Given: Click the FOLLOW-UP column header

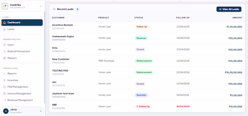Looking at the screenshot, I should tap(183, 18).
